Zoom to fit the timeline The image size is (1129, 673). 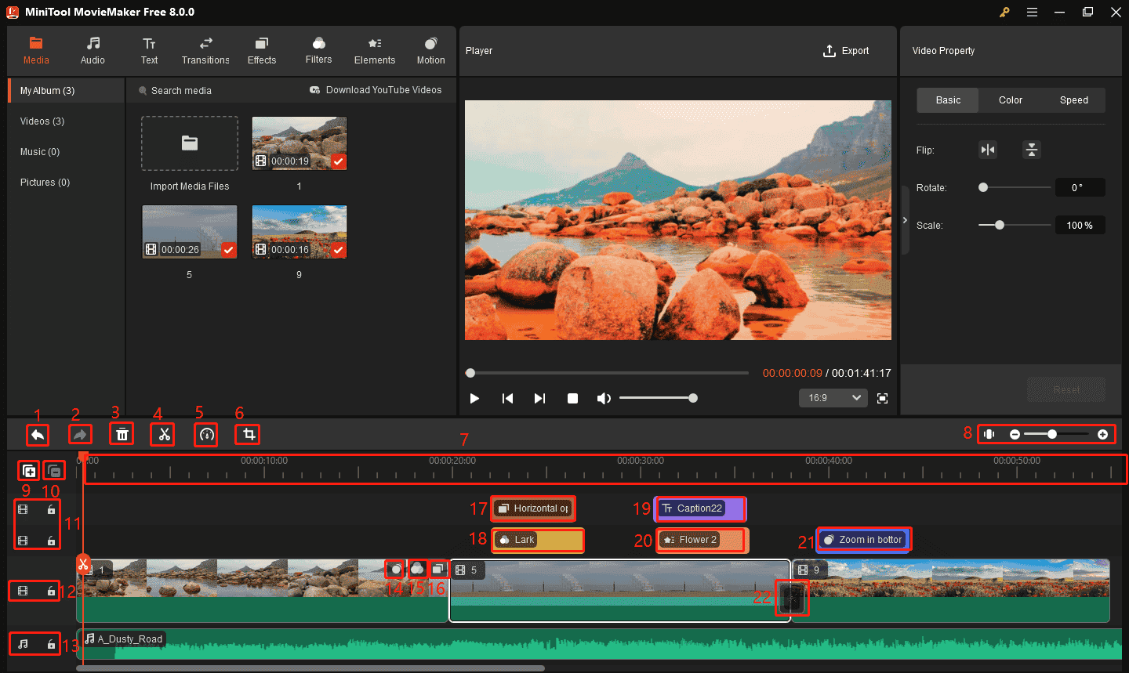tap(989, 434)
